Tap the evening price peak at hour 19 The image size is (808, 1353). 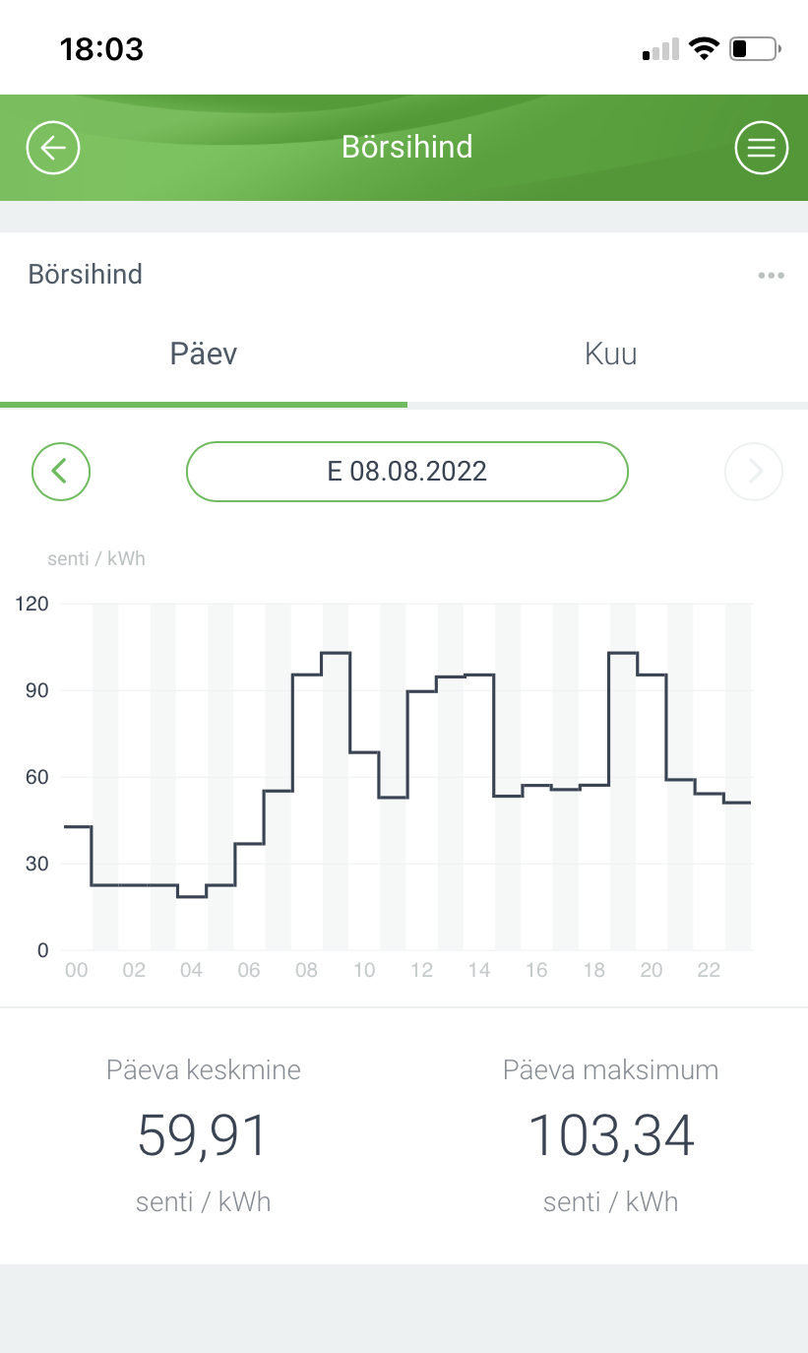(x=623, y=654)
